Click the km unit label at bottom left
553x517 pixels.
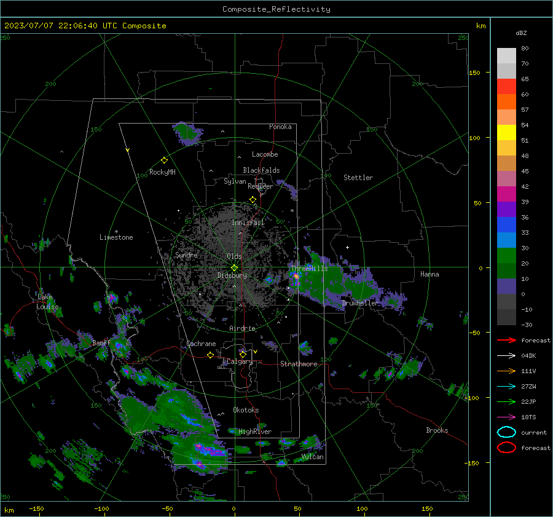coord(9,510)
